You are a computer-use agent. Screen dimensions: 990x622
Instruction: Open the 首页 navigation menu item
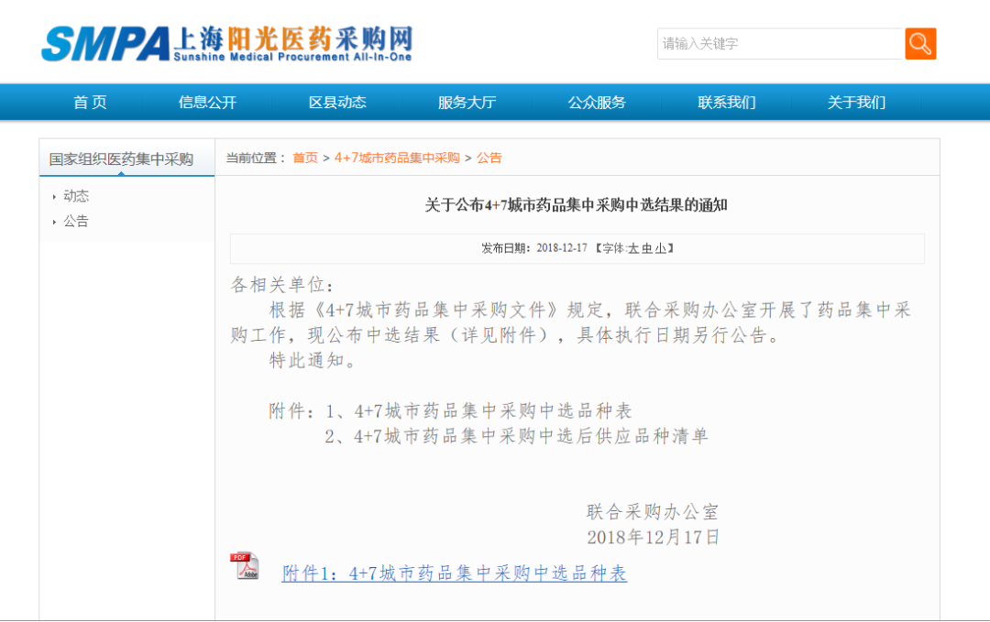90,103
